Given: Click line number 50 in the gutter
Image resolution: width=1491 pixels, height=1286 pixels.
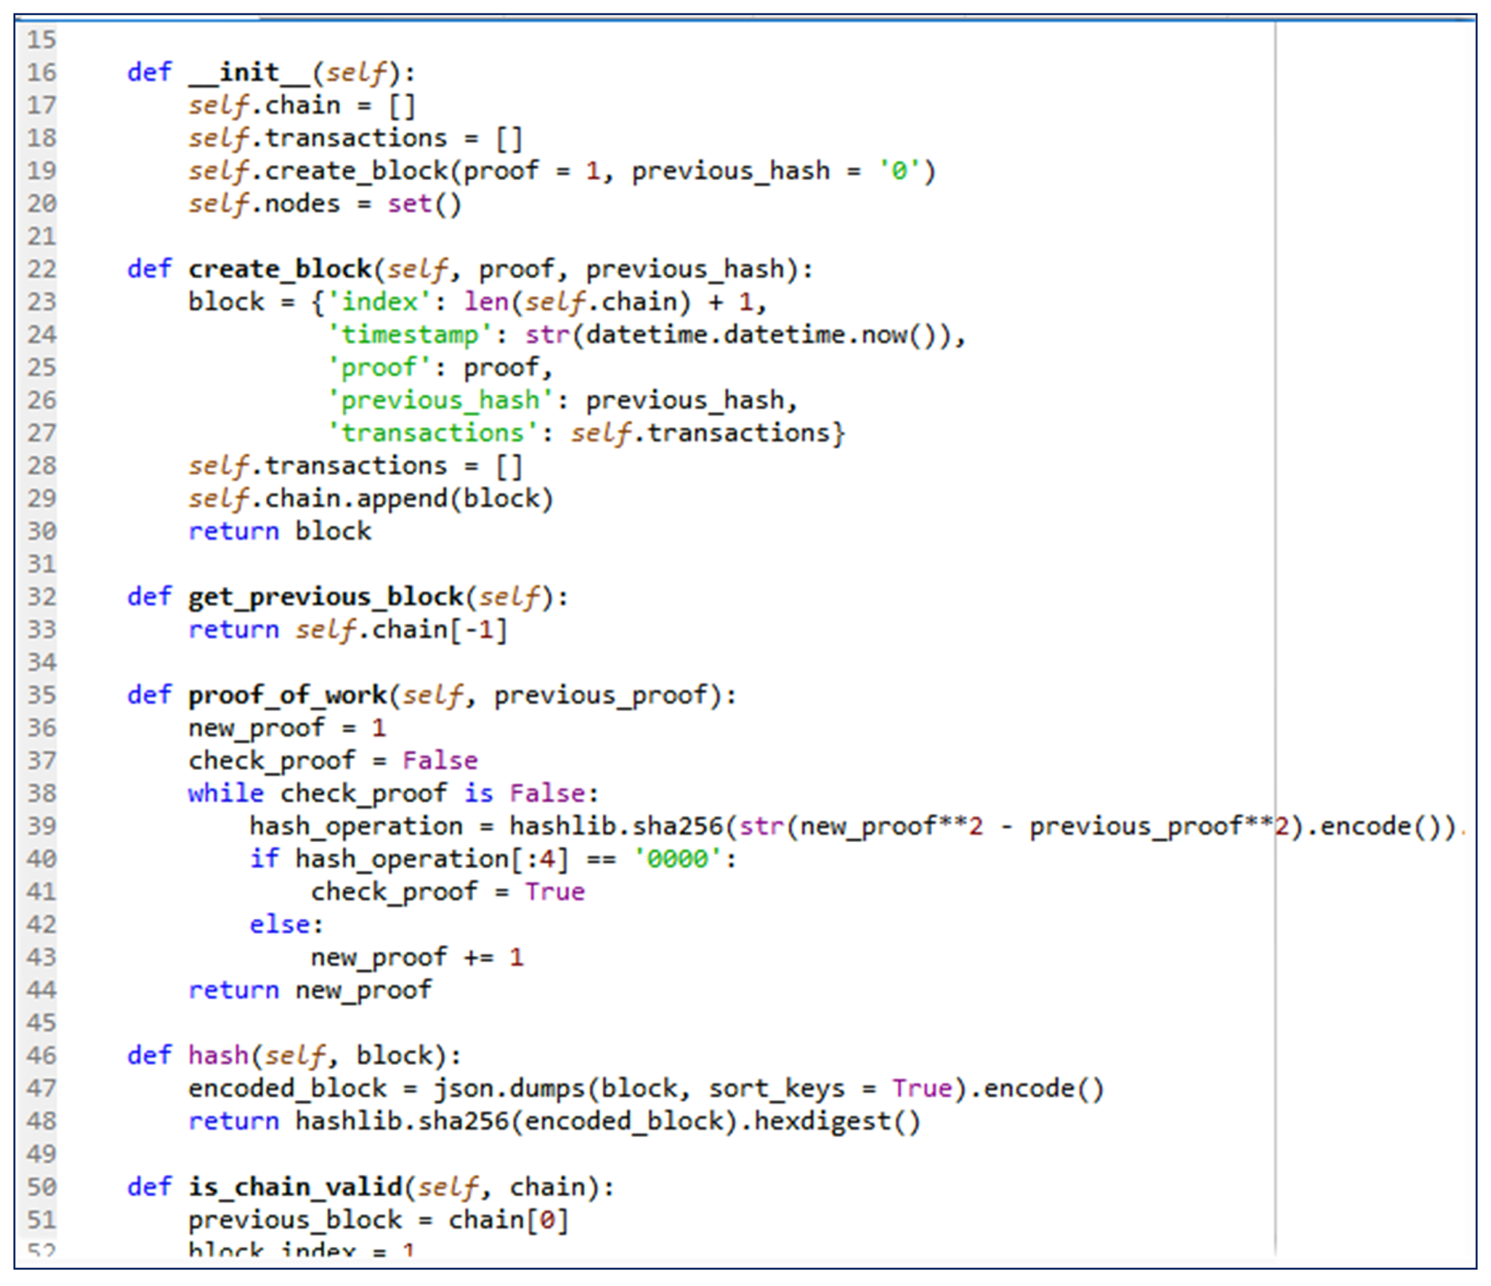Looking at the screenshot, I should [41, 1187].
